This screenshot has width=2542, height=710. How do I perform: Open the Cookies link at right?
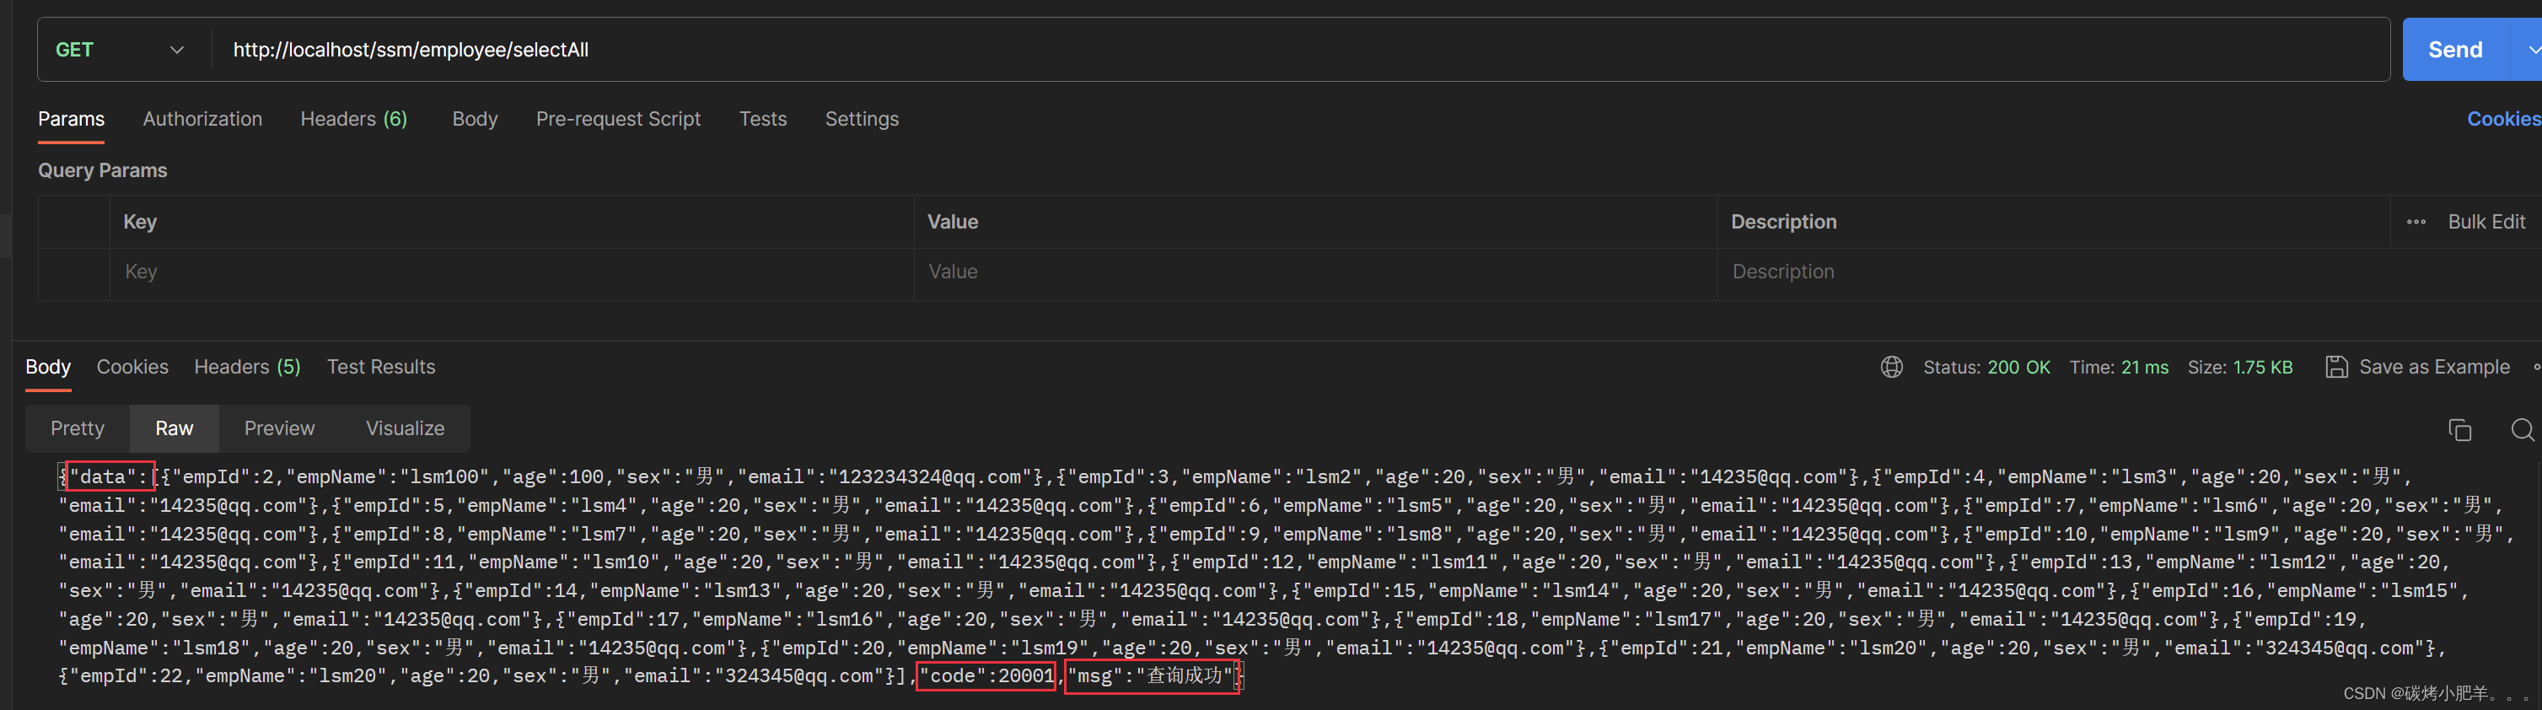2503,119
